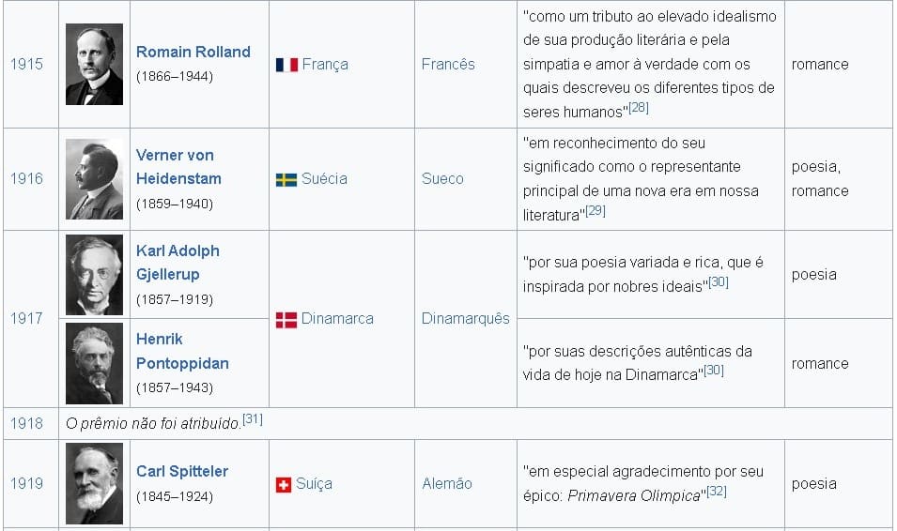Select the Suíça country link
Screen dimensions: 897x531
pos(314,484)
